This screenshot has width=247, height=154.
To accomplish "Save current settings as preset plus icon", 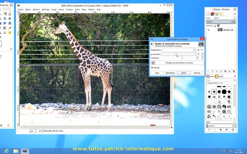I will tap(198, 50).
